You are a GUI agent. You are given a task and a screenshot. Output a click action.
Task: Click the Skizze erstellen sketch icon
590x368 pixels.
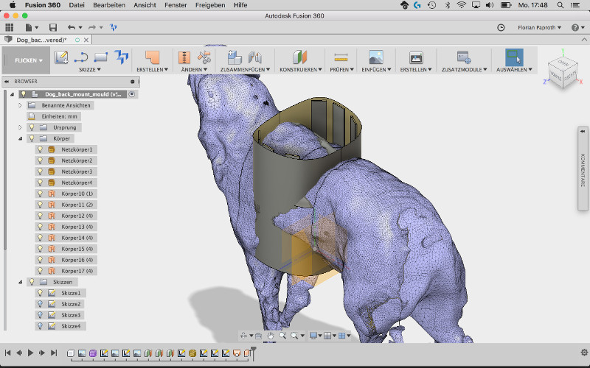pos(61,57)
